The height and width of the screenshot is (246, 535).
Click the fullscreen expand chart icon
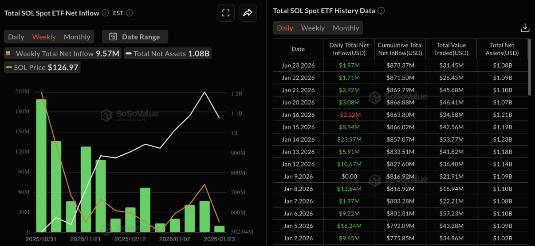[226, 13]
